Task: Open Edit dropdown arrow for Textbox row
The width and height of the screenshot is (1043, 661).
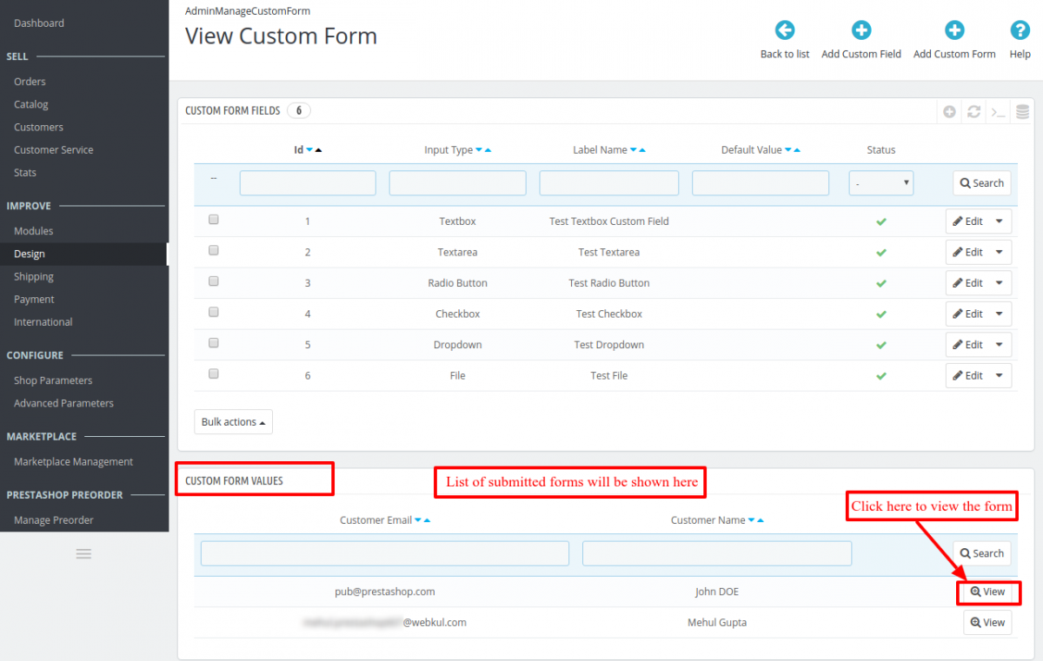Action: coord(1000,221)
